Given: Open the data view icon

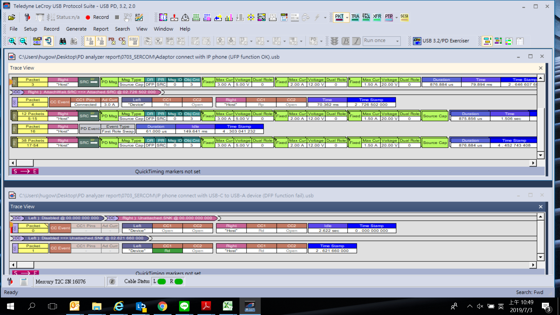Looking at the screenshot, I should tap(196, 17).
